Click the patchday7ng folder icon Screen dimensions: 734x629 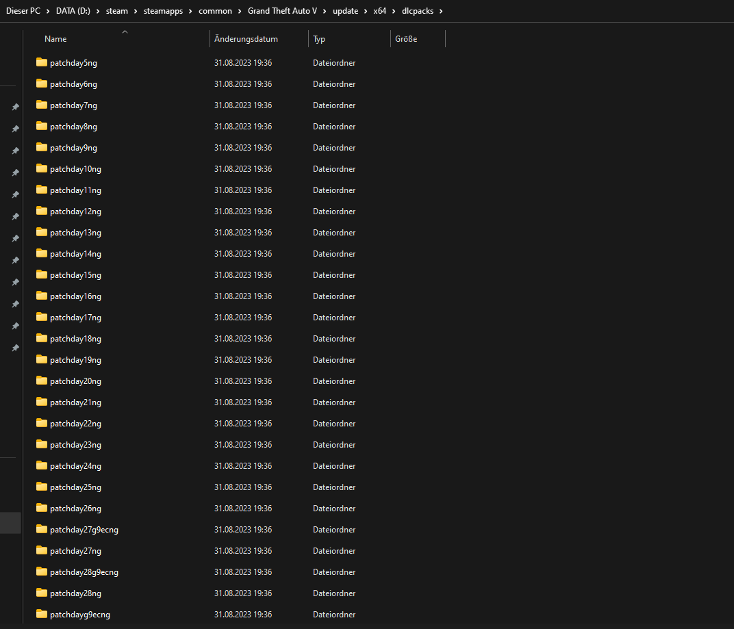coord(42,105)
